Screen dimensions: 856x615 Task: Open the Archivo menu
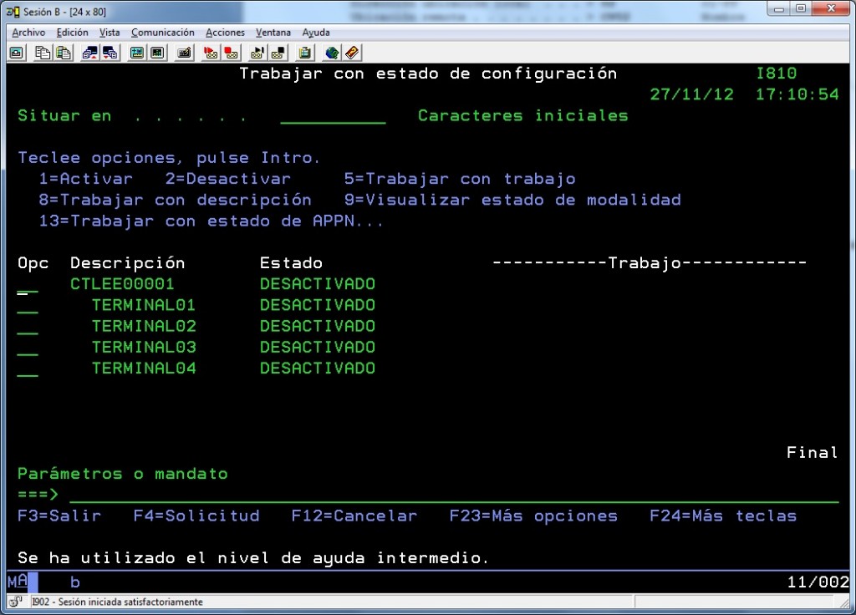28,33
